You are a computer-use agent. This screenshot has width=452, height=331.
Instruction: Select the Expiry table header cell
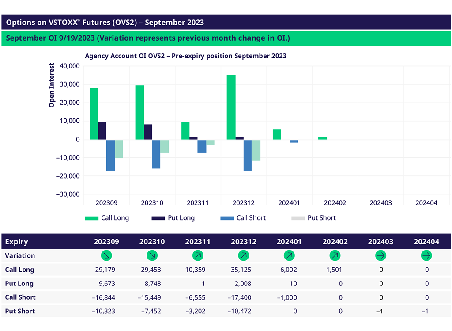17,242
